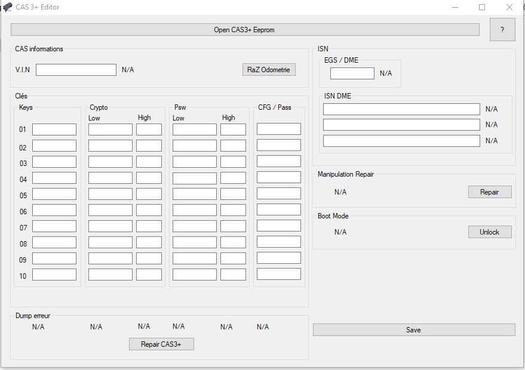Click the Save button
The width and height of the screenshot is (525, 370).
pos(414,329)
